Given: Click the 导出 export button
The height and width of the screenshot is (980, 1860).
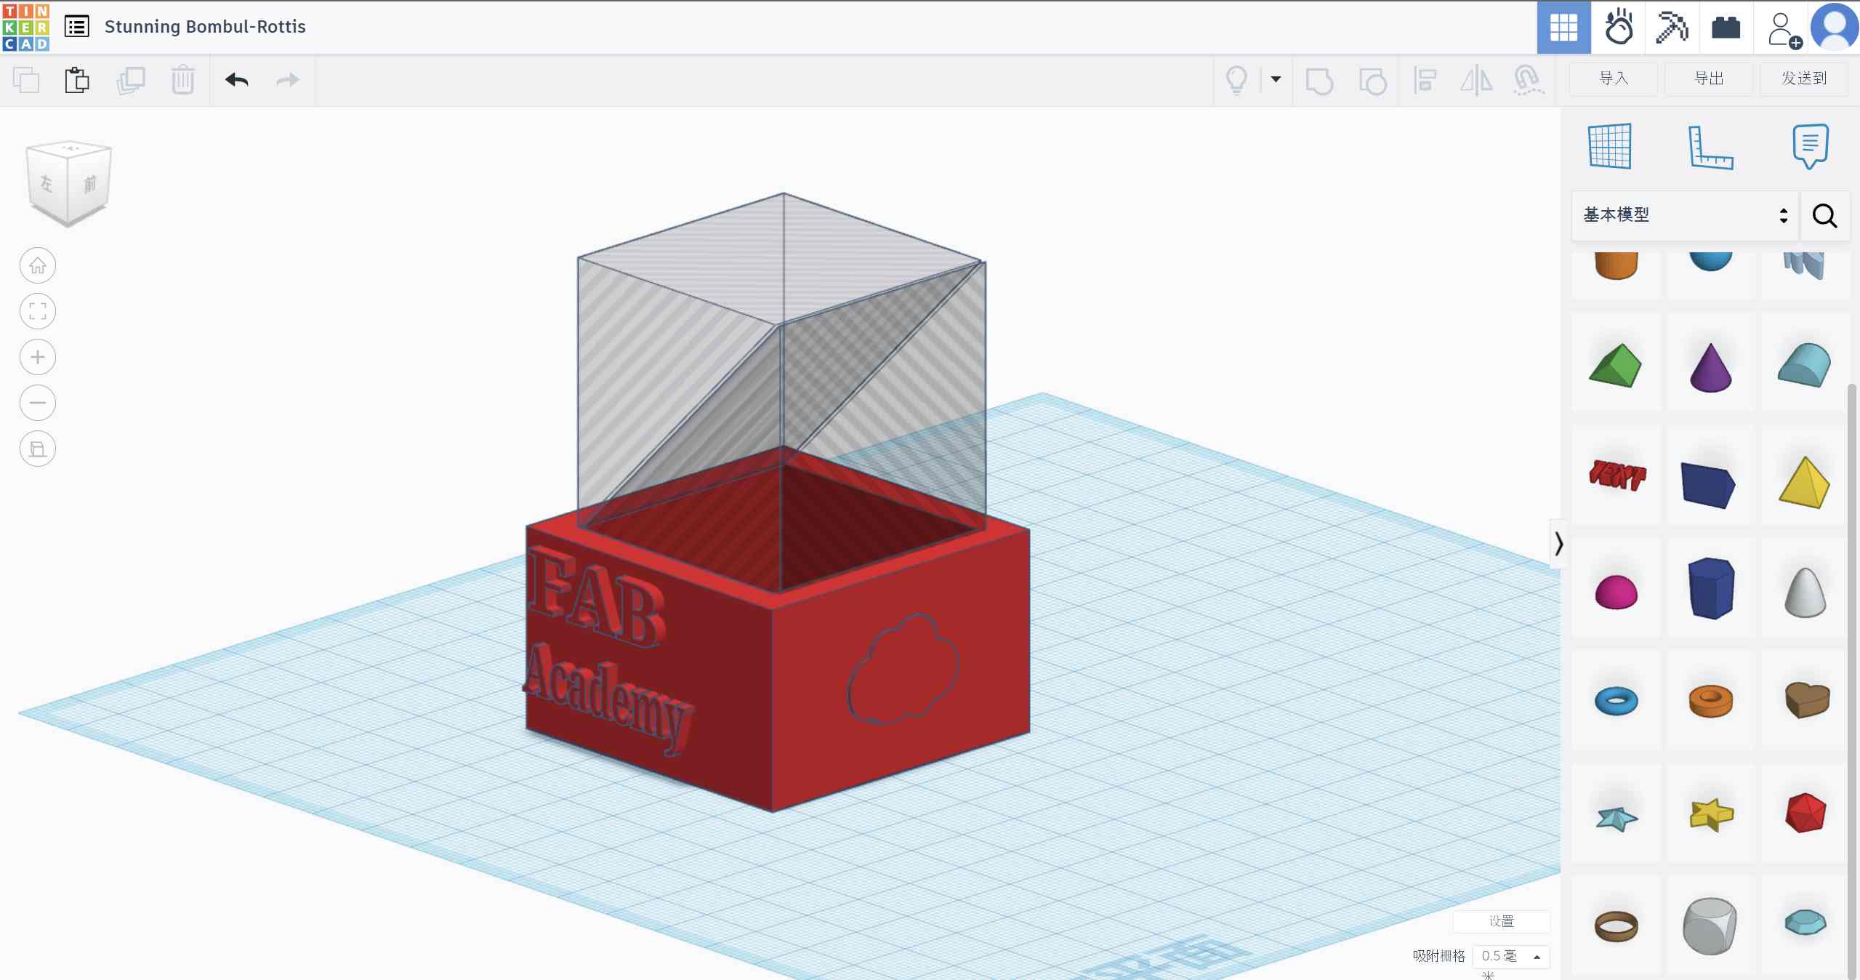Looking at the screenshot, I should [1708, 79].
